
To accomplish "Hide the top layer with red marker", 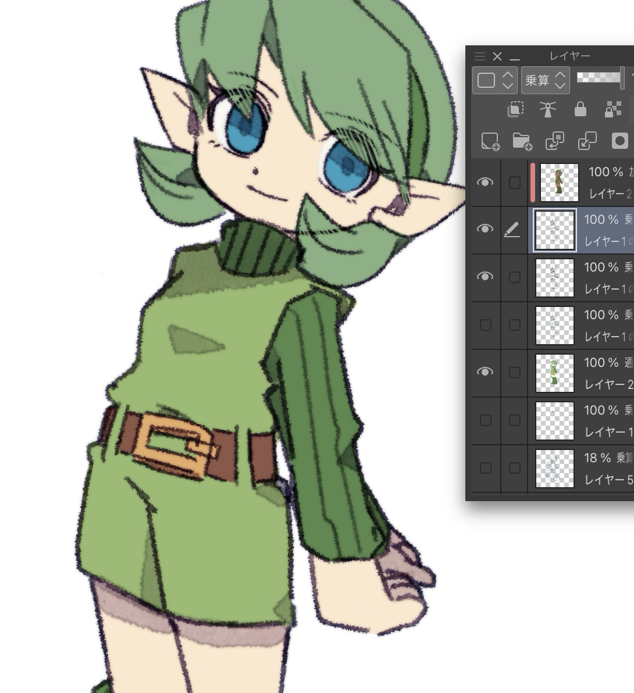I will click(x=485, y=183).
